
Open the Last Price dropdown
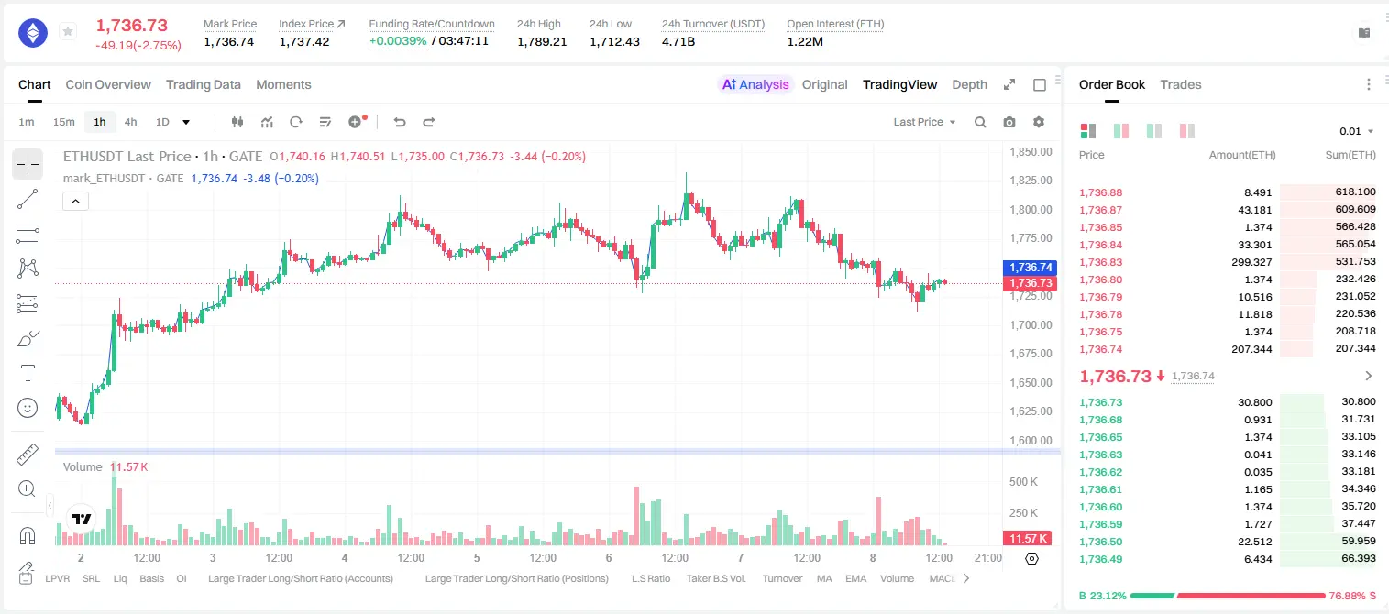pos(924,122)
